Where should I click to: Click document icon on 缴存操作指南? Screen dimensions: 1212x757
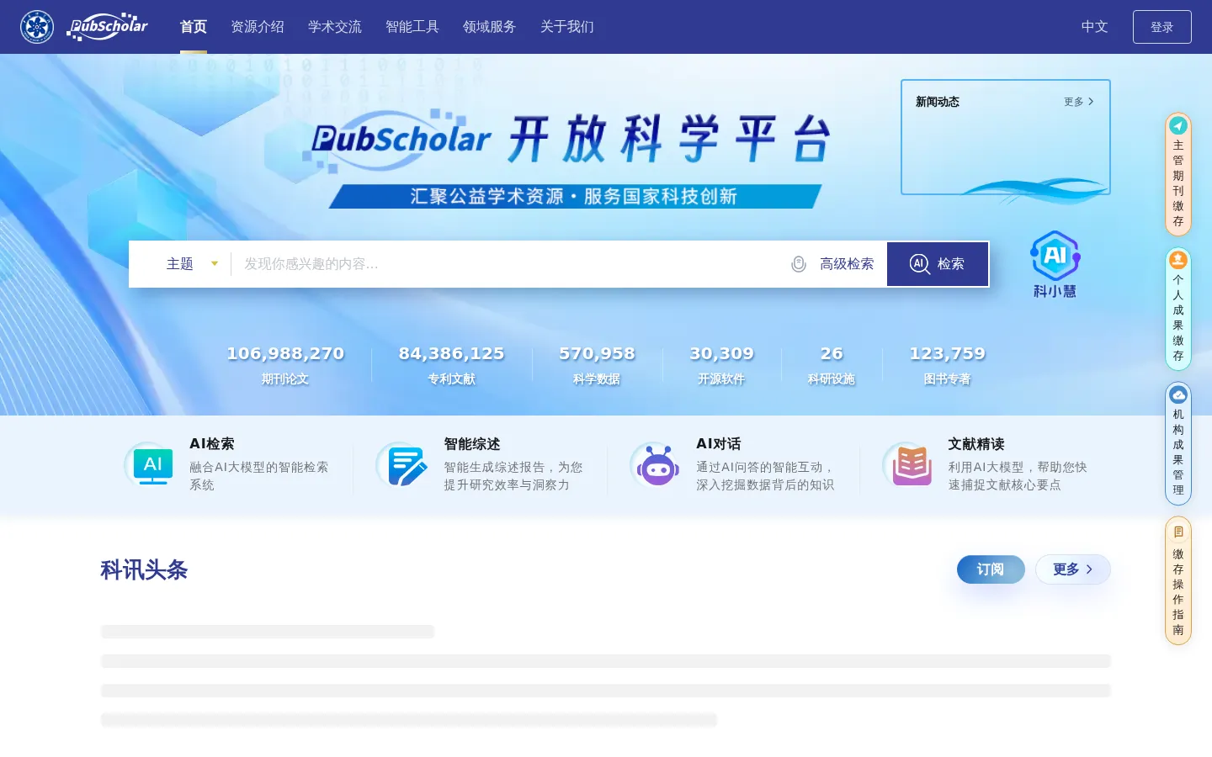pos(1178,532)
